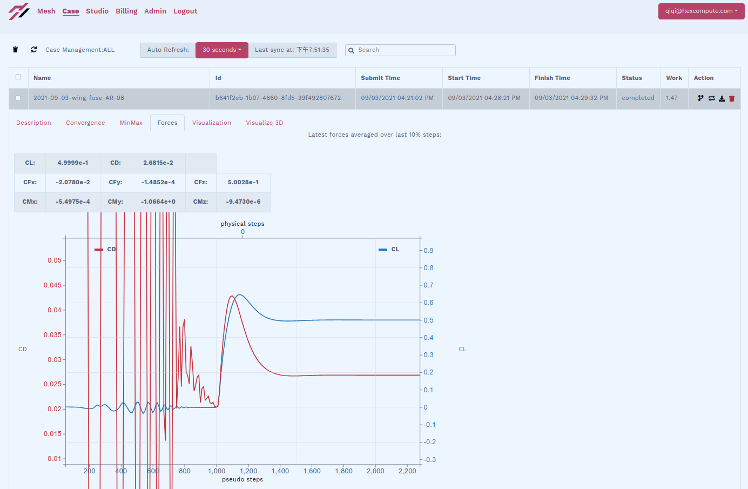Open the 30 seconds auto refresh dropdown
748x489 pixels.
pos(221,50)
